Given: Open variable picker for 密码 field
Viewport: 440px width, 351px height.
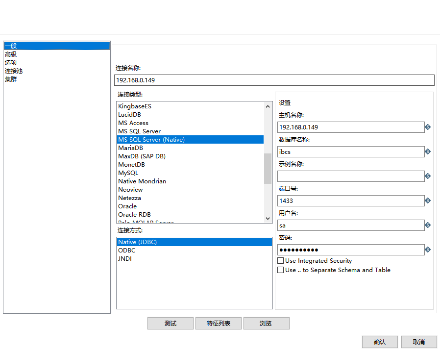Looking at the screenshot, I should (x=427, y=250).
